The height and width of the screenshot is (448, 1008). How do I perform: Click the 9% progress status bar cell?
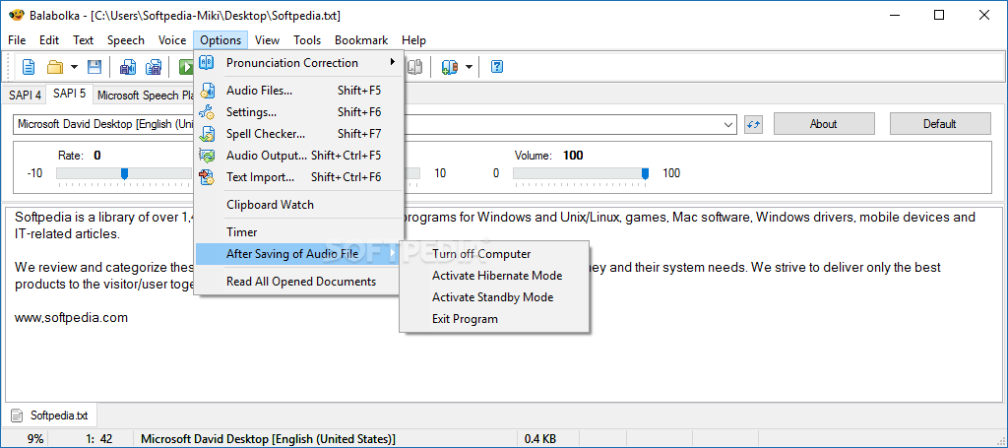[x=26, y=439]
